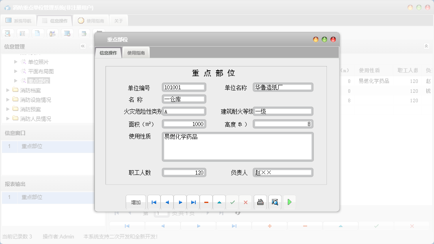
Task: Go to previous record in the dialog
Action: pyautogui.click(x=167, y=202)
